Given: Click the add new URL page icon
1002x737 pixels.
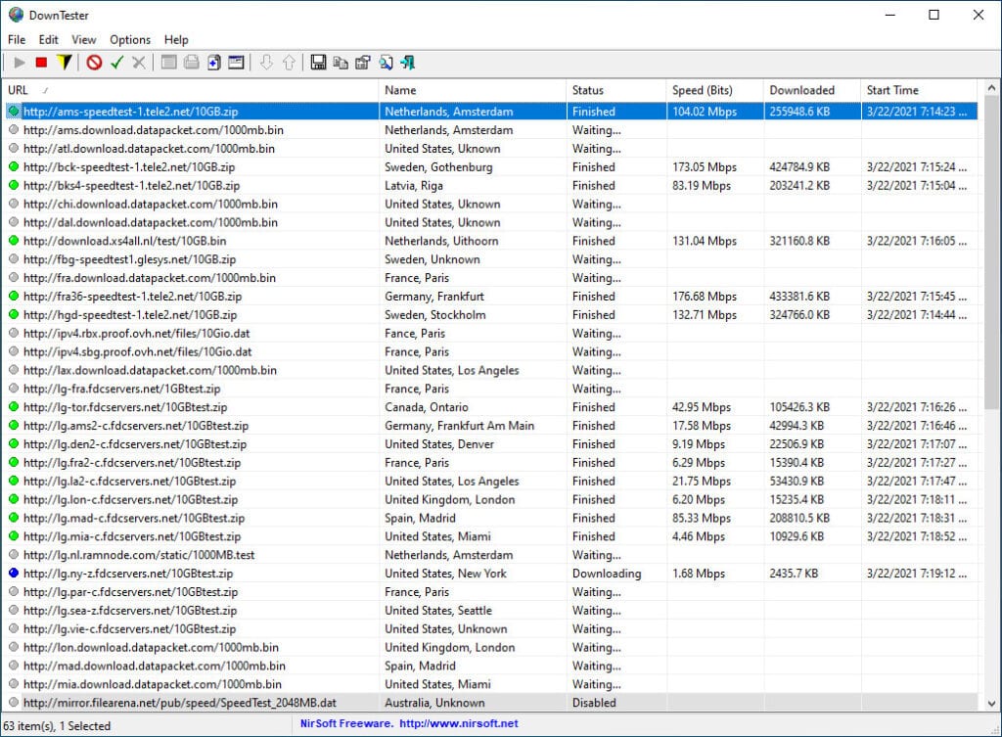Looking at the screenshot, I should [x=213, y=63].
